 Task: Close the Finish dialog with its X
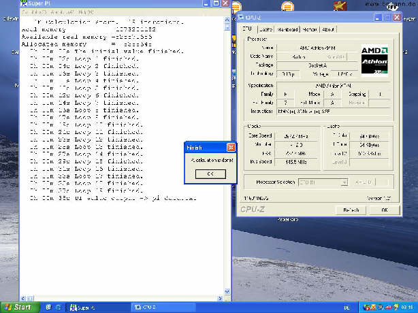pyautogui.click(x=231, y=147)
